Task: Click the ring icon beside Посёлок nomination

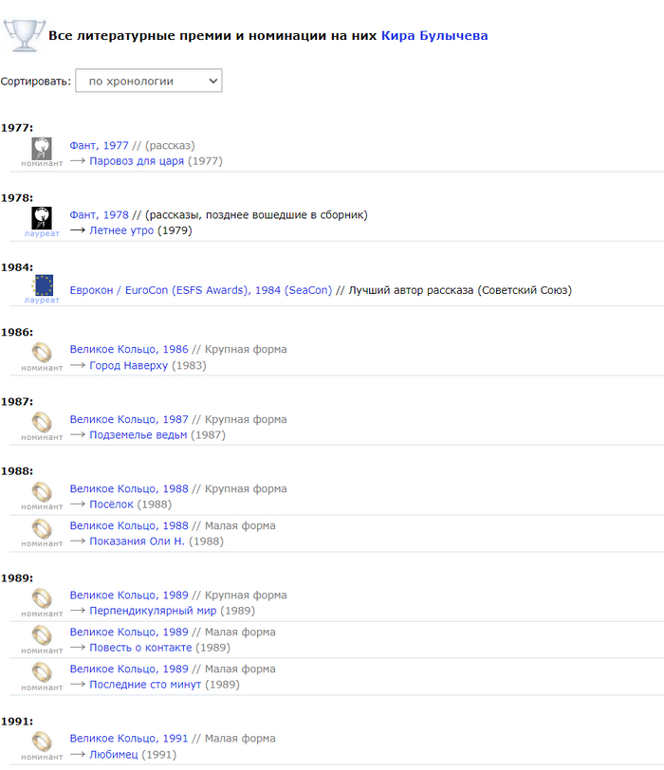Action: (x=42, y=491)
